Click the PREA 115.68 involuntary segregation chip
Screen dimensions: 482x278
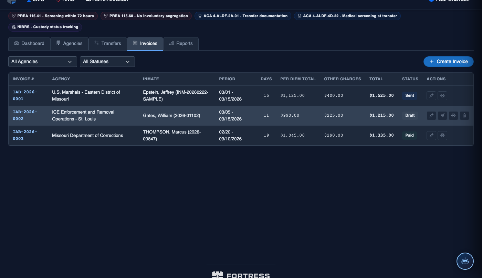pos(146,16)
